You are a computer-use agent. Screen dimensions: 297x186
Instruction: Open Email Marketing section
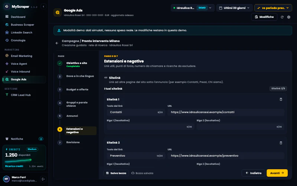(24, 56)
